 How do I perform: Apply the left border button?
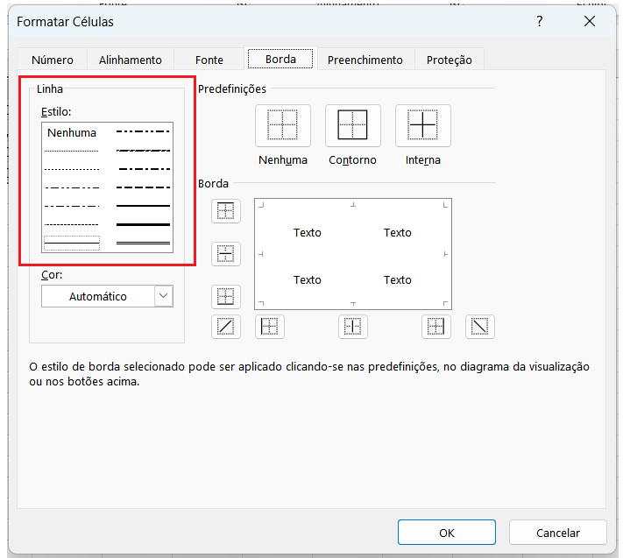pyautogui.click(x=269, y=327)
